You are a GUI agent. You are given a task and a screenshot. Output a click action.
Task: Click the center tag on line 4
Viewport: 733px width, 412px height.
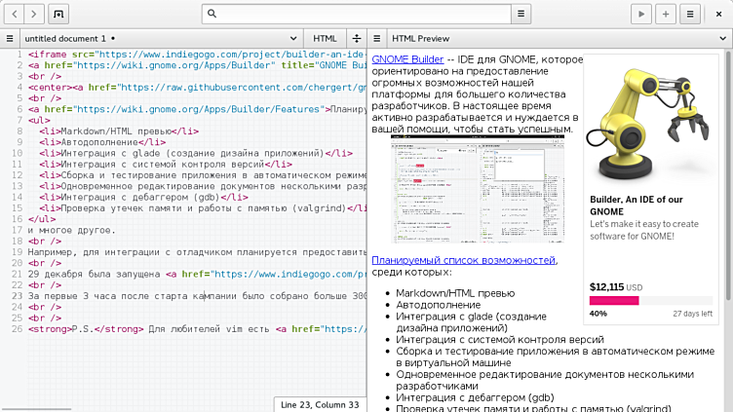pyautogui.click(x=50, y=88)
